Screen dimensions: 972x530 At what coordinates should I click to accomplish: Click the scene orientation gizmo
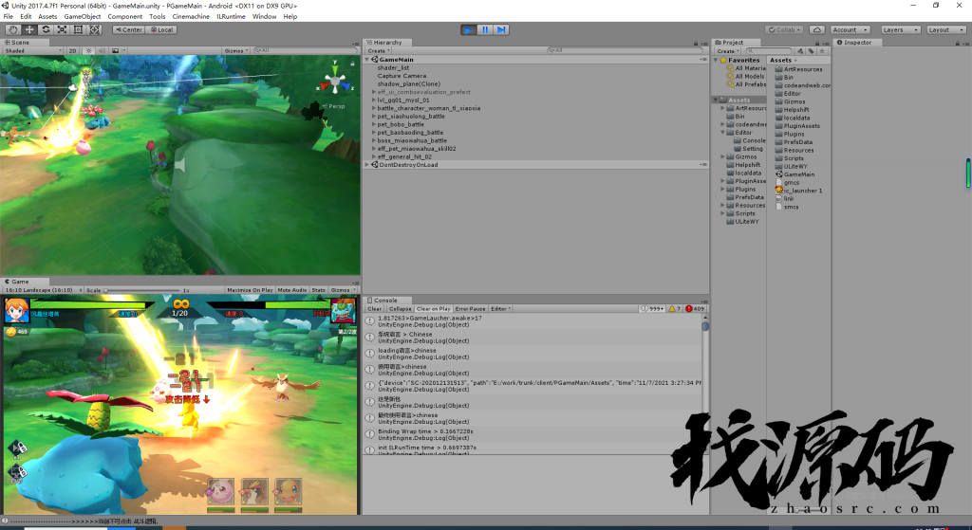pos(335,81)
